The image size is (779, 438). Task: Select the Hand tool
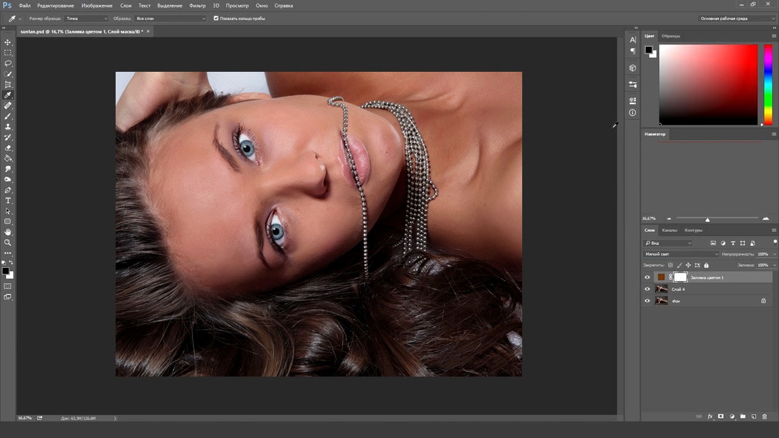click(x=8, y=232)
